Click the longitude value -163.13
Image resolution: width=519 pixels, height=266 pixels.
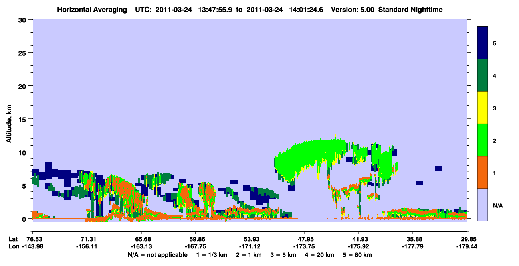coord(141,246)
